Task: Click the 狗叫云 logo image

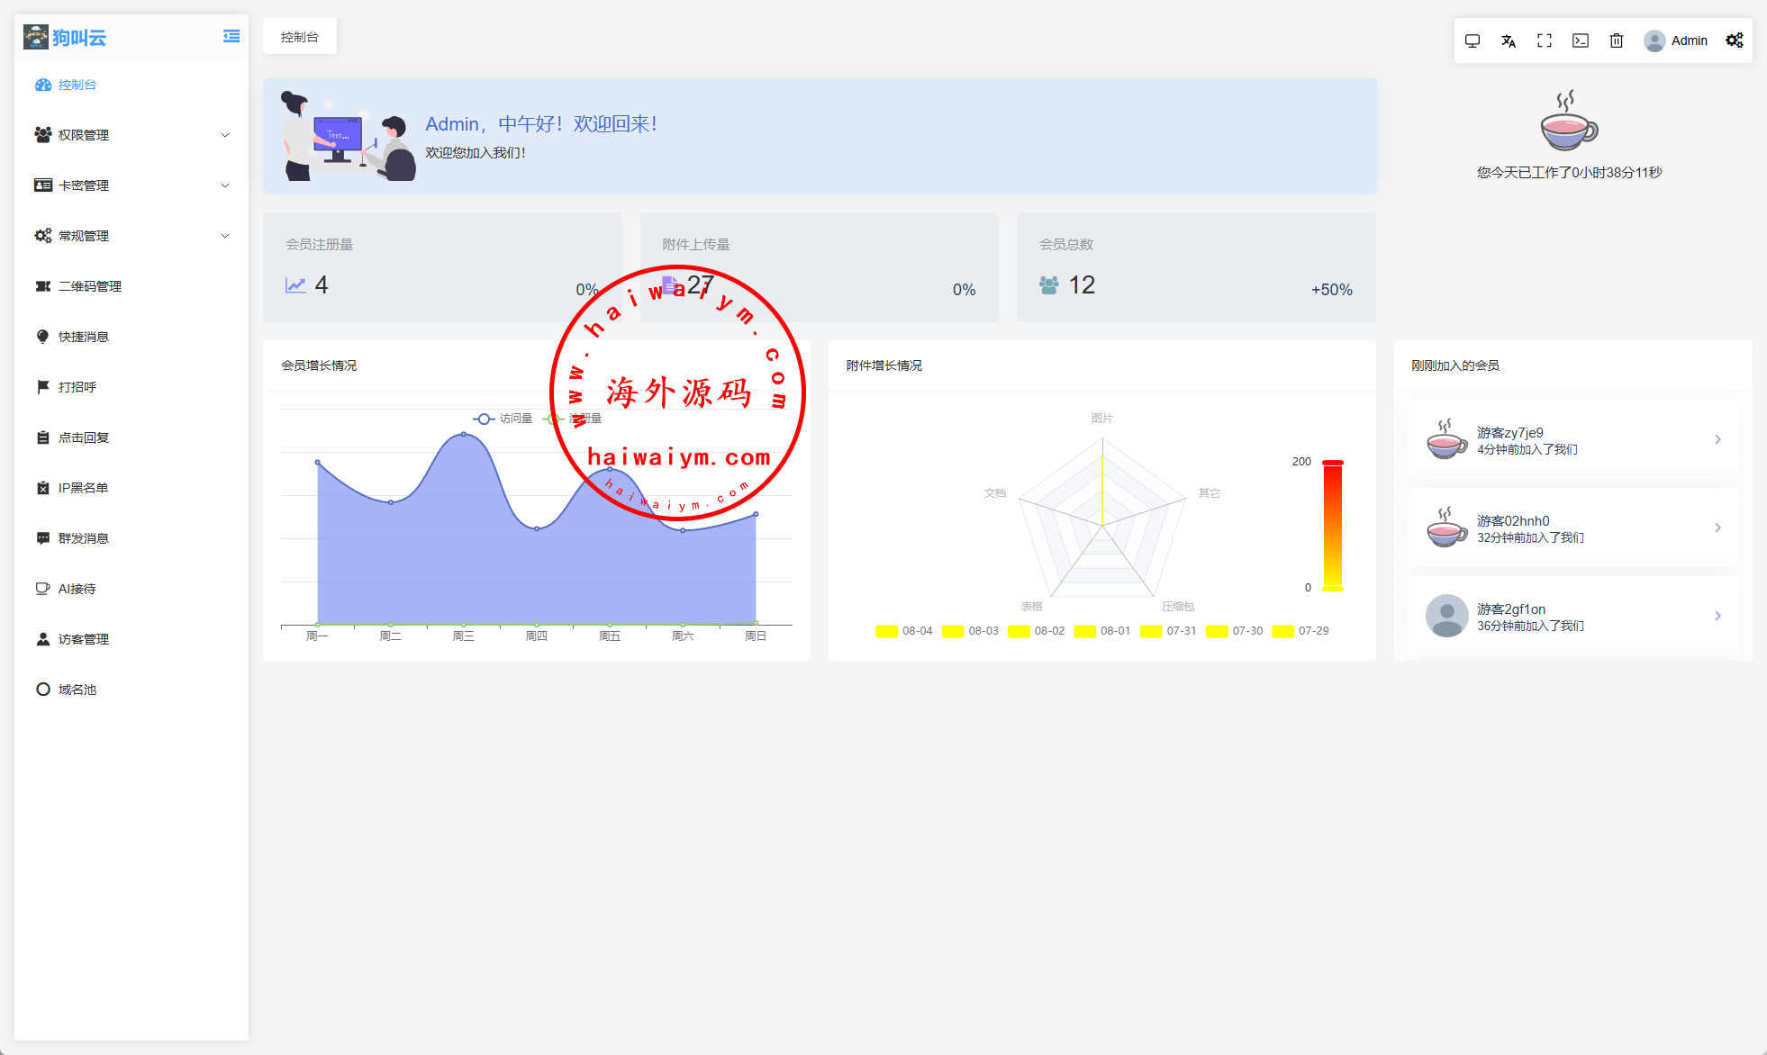Action: click(x=36, y=37)
